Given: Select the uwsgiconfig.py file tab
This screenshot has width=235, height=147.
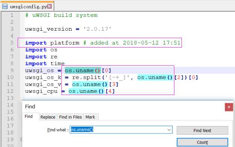Looking at the screenshot, I should point(27,6).
